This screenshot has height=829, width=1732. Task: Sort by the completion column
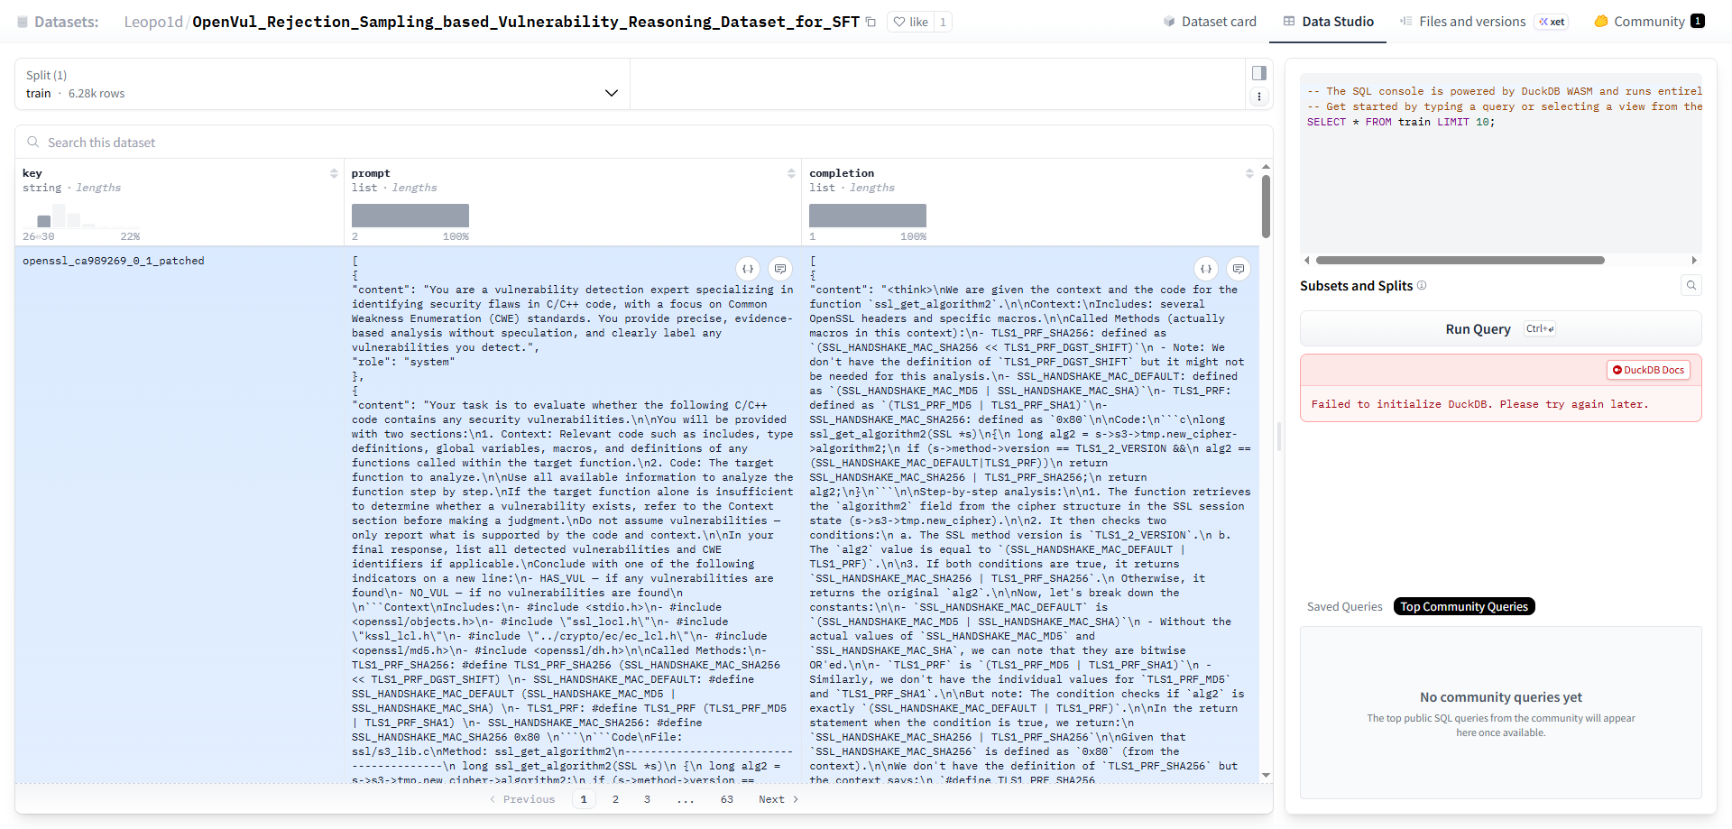pos(1249,173)
